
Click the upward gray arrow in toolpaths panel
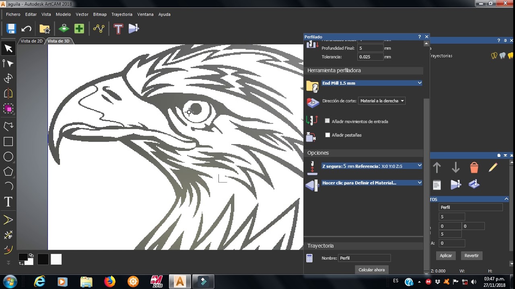tap(437, 167)
